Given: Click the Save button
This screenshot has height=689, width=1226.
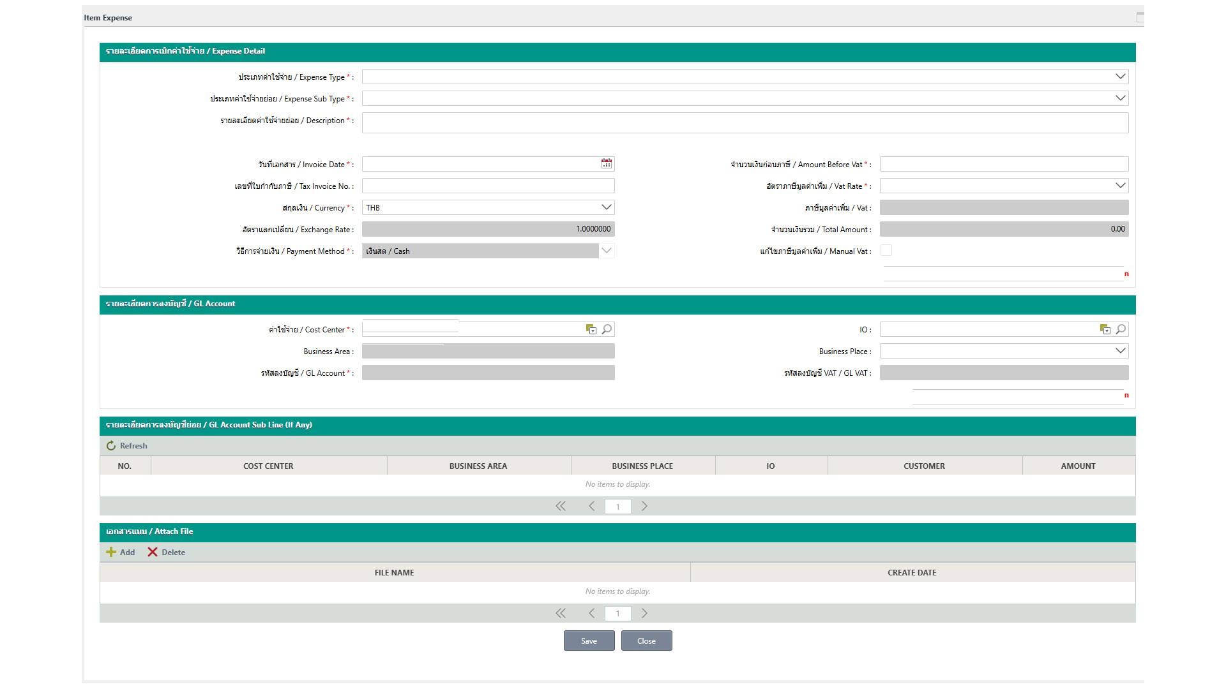Looking at the screenshot, I should (589, 641).
